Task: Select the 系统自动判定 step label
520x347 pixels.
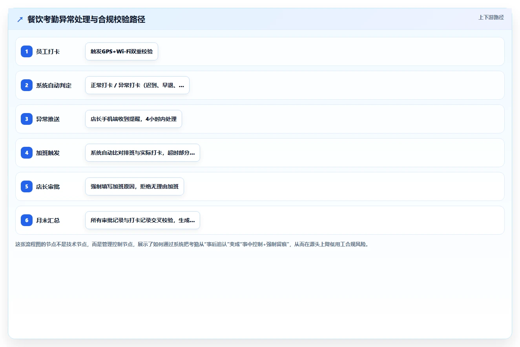Action: point(54,85)
